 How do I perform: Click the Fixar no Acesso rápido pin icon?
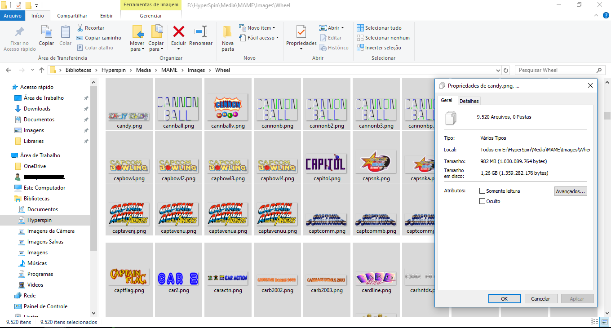20,32
